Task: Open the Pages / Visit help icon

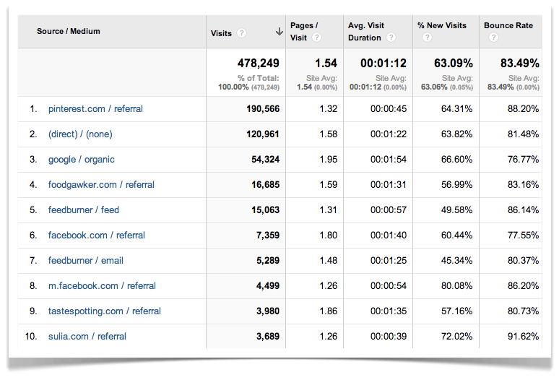Action: (316, 38)
